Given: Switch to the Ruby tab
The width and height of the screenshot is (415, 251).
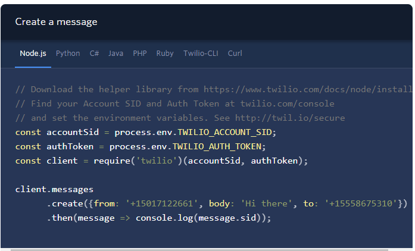Looking at the screenshot, I should [165, 54].
